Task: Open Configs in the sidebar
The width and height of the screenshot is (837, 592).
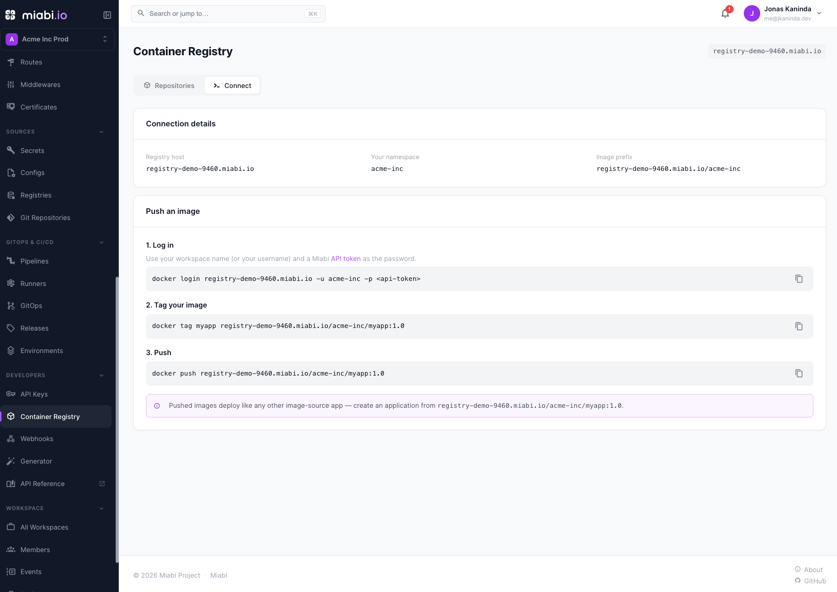Action: click(56, 172)
